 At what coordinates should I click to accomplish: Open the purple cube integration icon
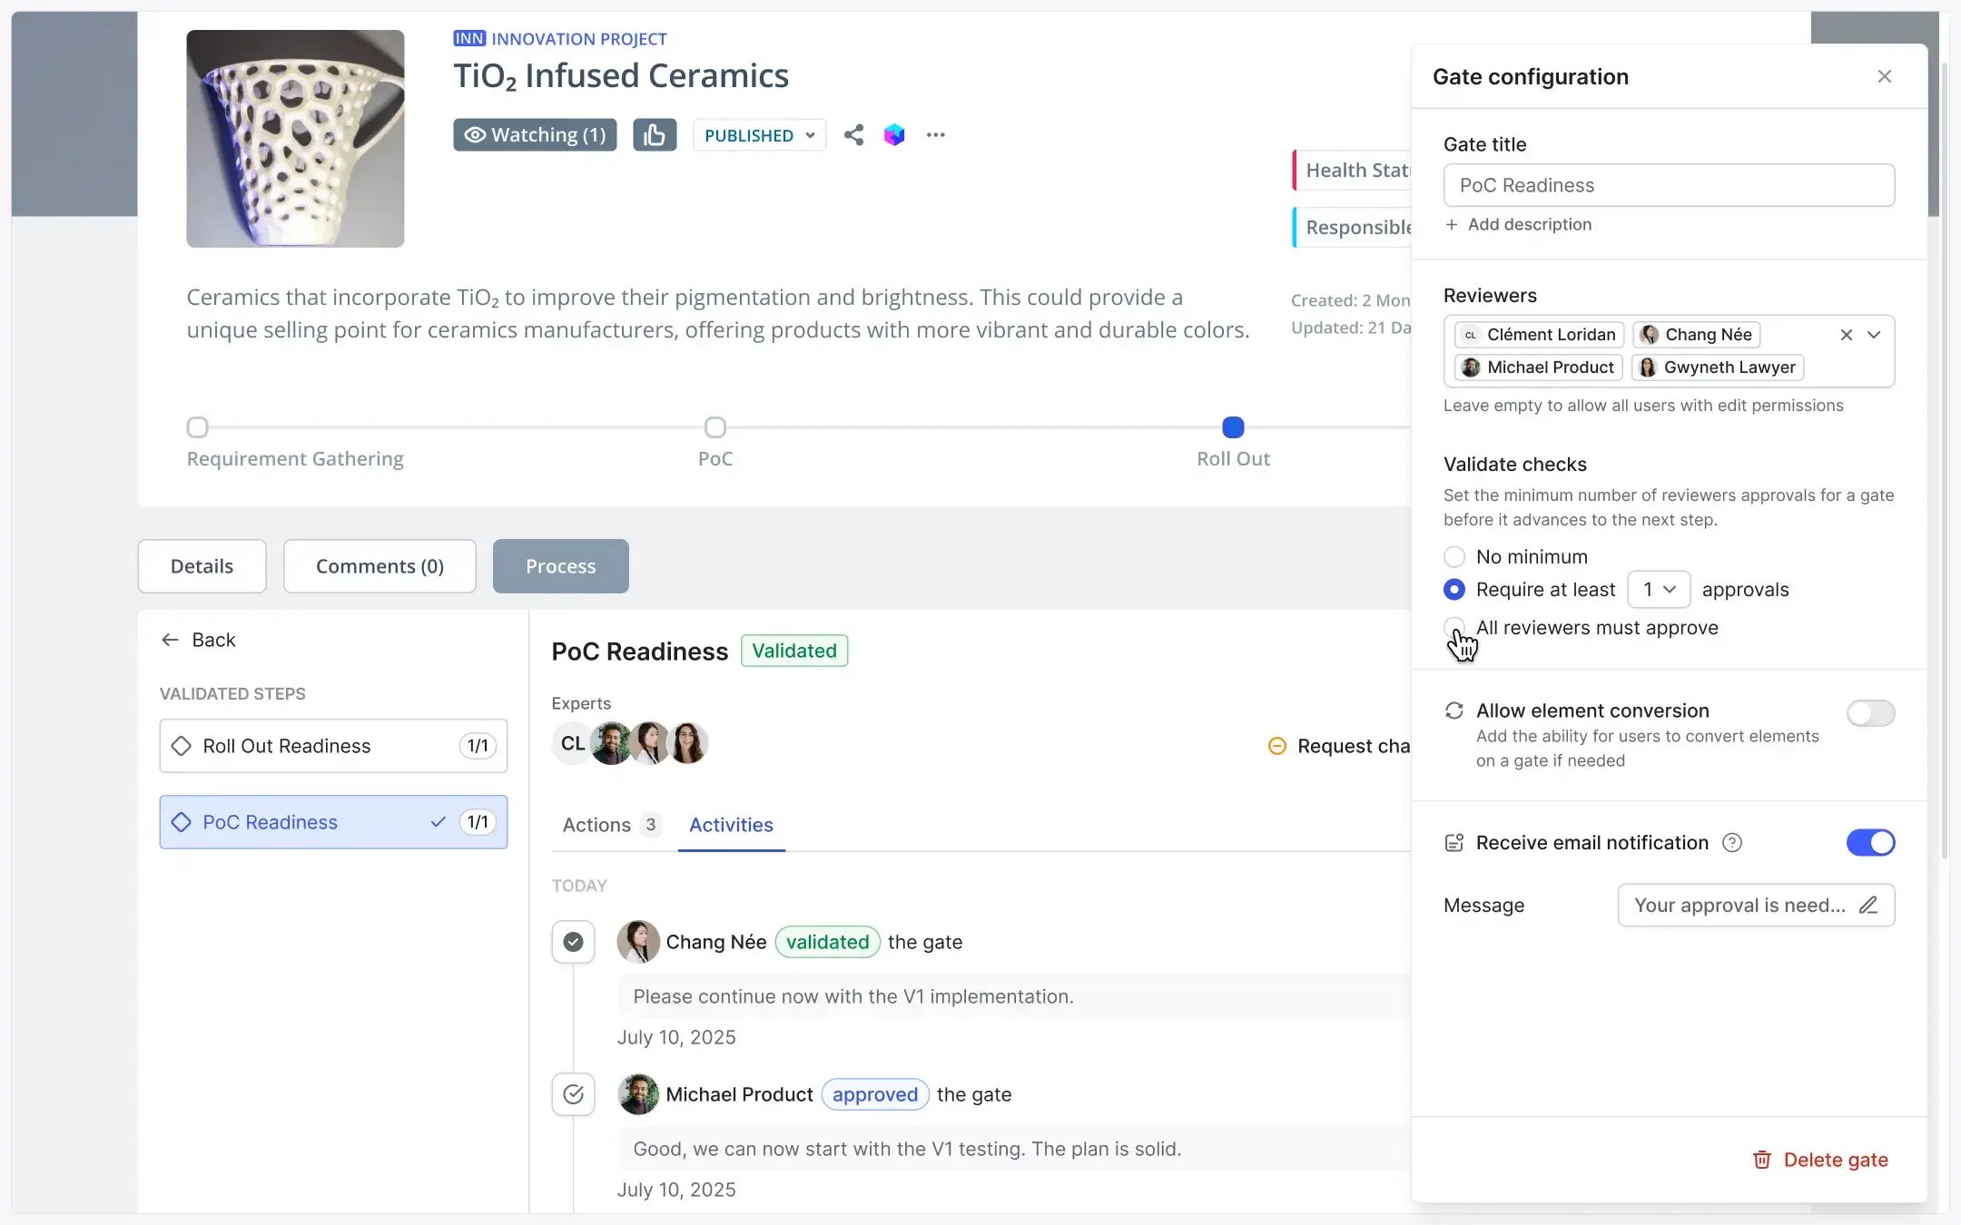(893, 134)
